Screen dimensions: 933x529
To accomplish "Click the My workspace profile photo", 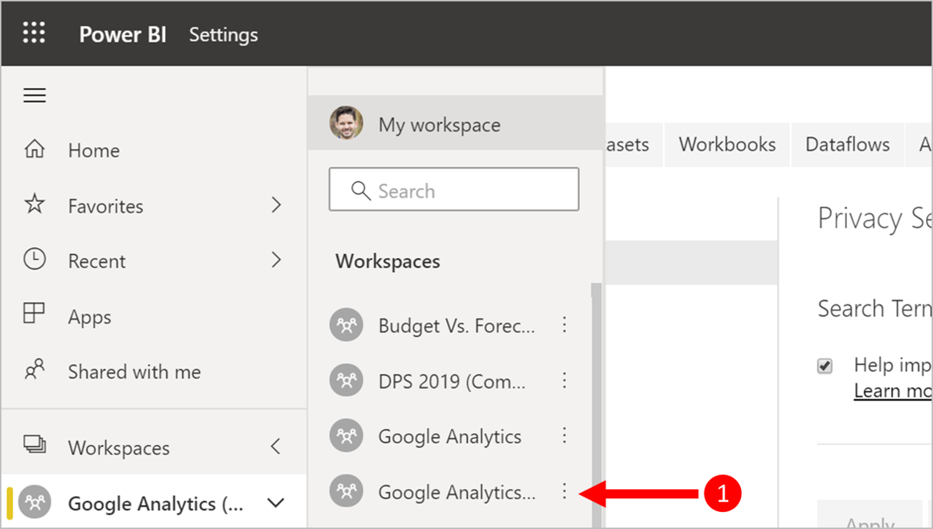I will (346, 123).
